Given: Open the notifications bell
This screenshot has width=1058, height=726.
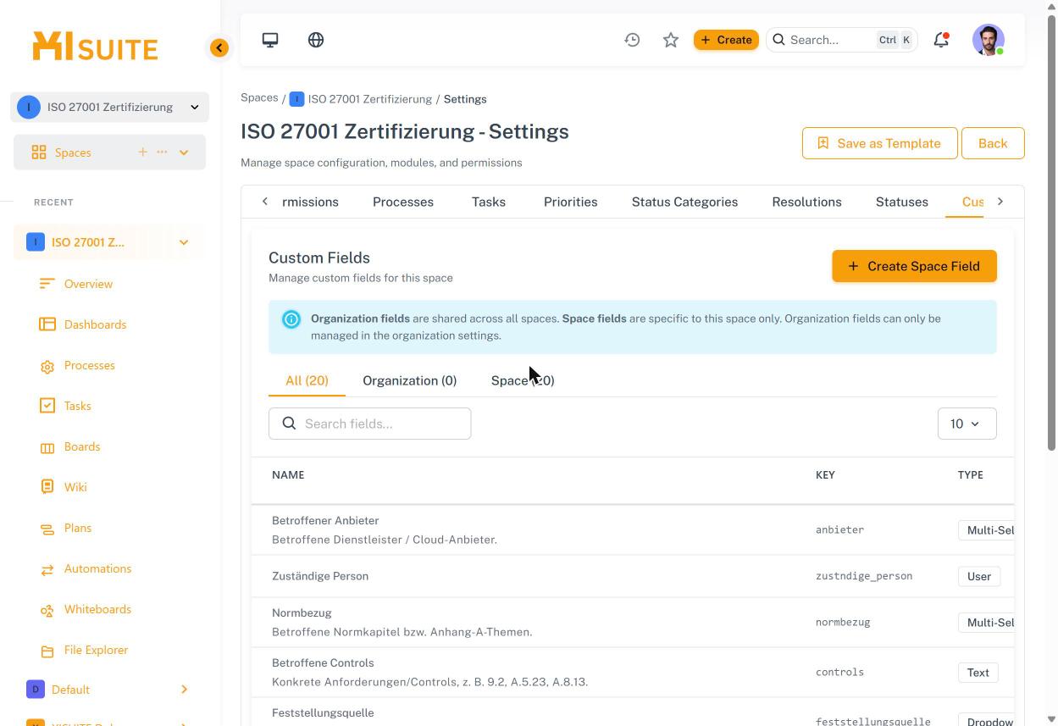Looking at the screenshot, I should pos(941,40).
